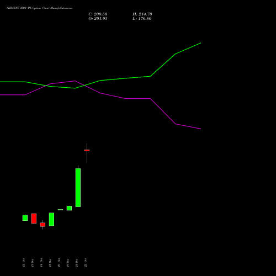Select the first green candlestick for 12 Oct

point(25,217)
